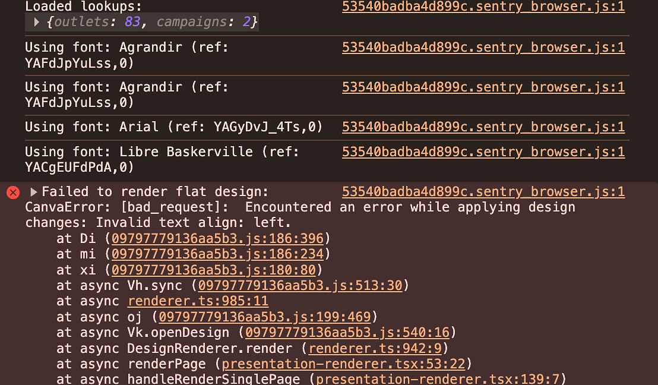Viewport: 658px width, 385px height.
Task: Open the Vh.sync stack frame link
Action: [x=300, y=286]
